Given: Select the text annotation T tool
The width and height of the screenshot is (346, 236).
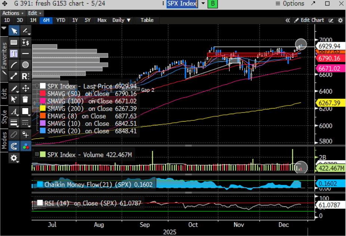Looking at the screenshot, I should [14, 53].
